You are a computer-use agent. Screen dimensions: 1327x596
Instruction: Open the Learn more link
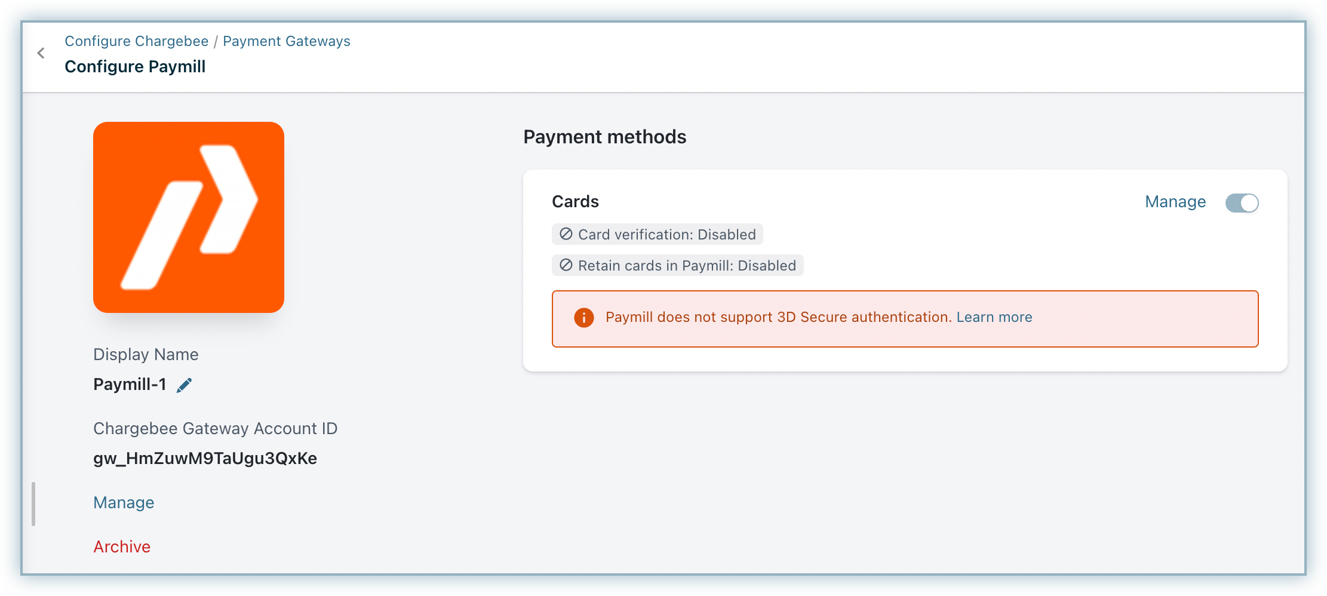[994, 317]
